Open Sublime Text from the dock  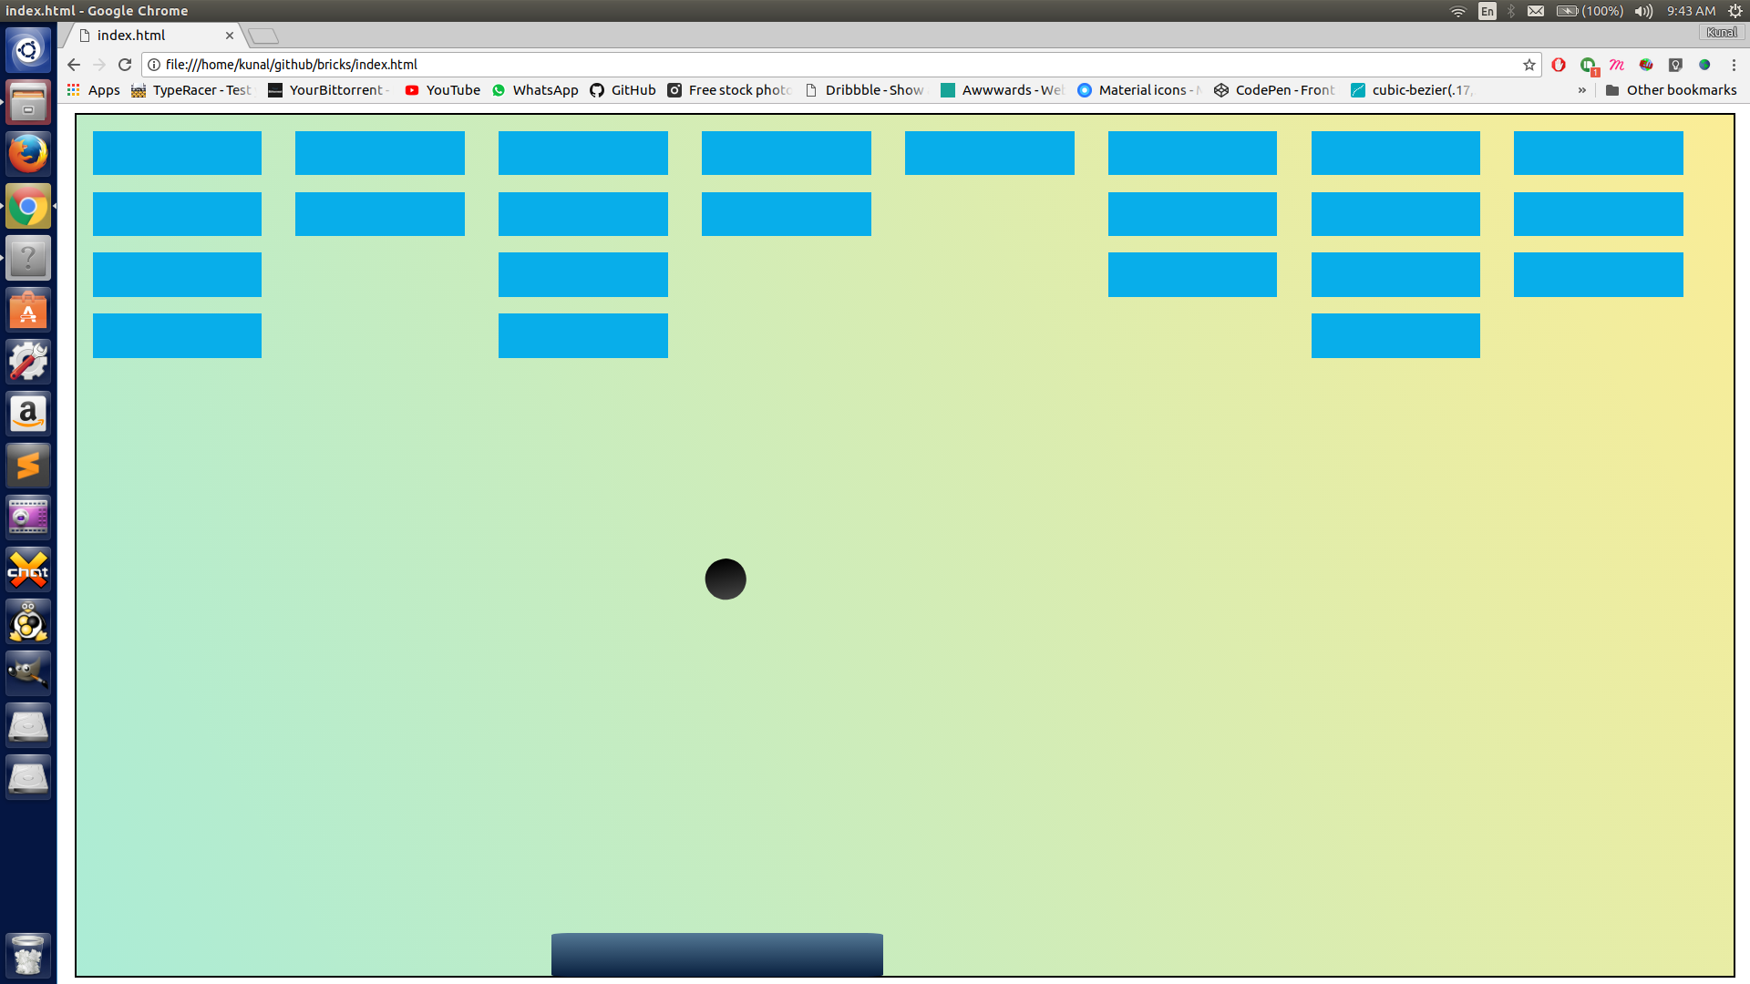[x=28, y=466]
